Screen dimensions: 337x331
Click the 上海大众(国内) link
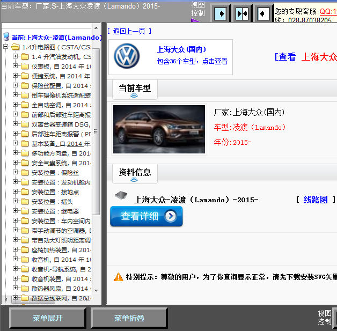pyautogui.click(x=181, y=49)
